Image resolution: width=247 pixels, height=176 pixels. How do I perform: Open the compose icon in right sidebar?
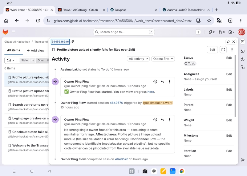pyautogui.click(x=243, y=42)
